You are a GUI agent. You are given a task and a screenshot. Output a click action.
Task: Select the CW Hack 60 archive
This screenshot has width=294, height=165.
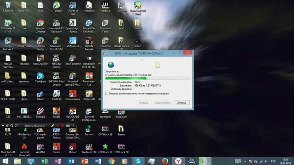pos(121,148)
